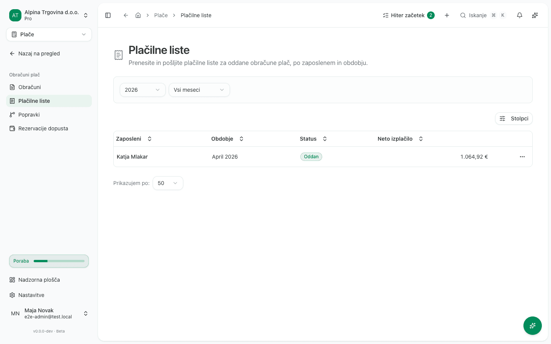Image resolution: width=551 pixels, height=344 pixels.
Task: Open the home breadcrumb icon
Action: point(138,15)
